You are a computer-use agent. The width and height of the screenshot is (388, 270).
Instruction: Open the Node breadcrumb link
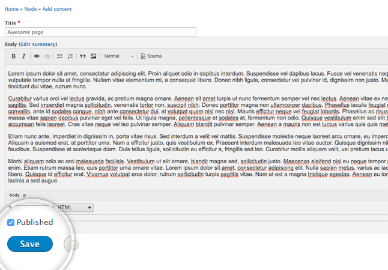pyautogui.click(x=31, y=9)
